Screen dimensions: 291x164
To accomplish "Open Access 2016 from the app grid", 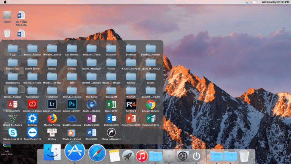I will [x=13, y=104].
